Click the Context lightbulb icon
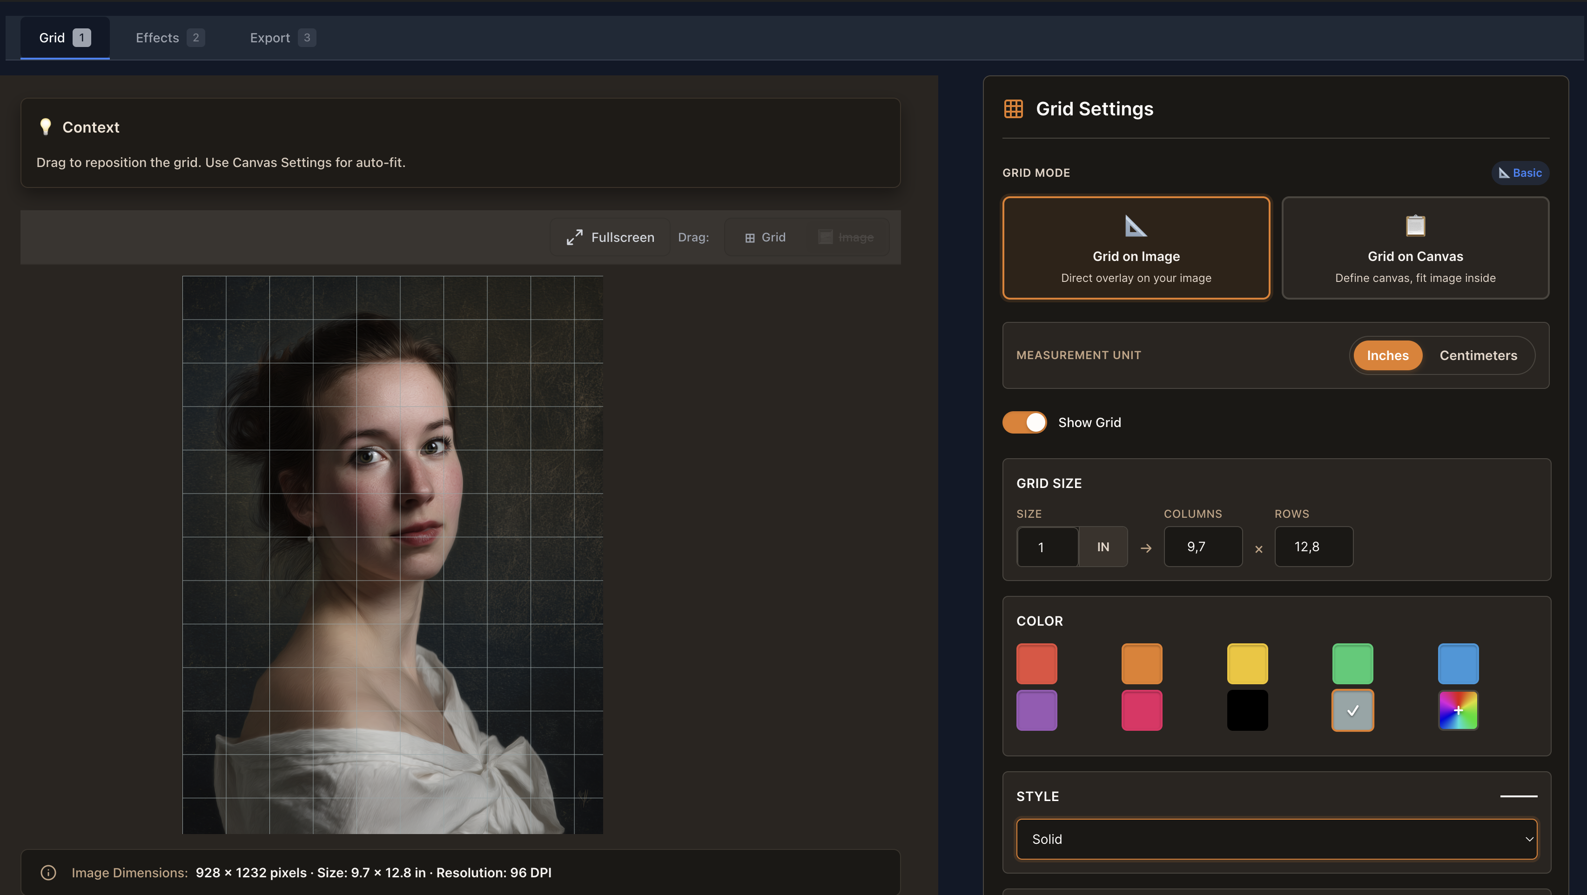1587x895 pixels. [46, 127]
